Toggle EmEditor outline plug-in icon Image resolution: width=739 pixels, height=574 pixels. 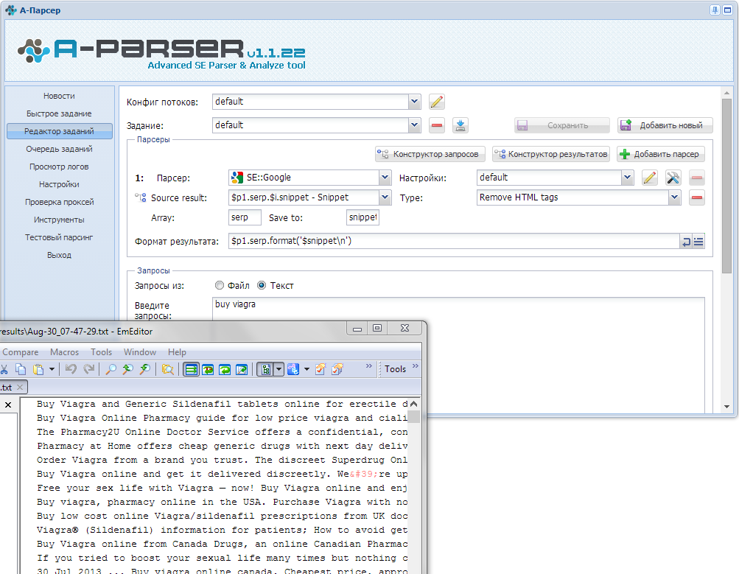[x=265, y=369]
